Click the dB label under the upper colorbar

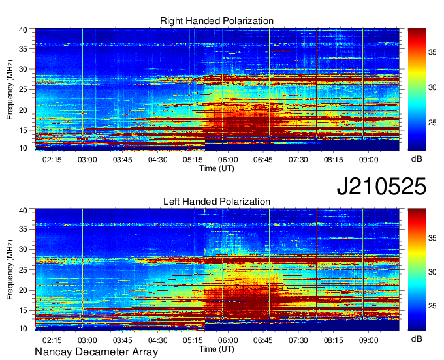(417, 159)
